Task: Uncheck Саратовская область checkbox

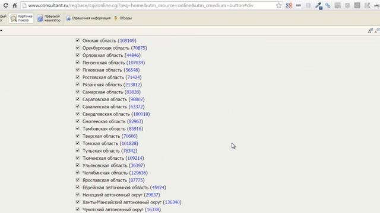Action: [78, 99]
